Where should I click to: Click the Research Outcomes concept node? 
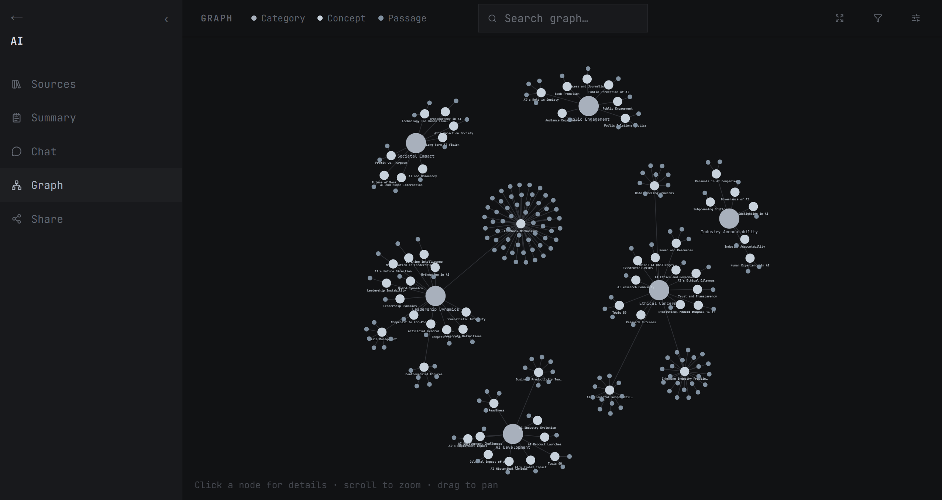pyautogui.click(x=641, y=315)
